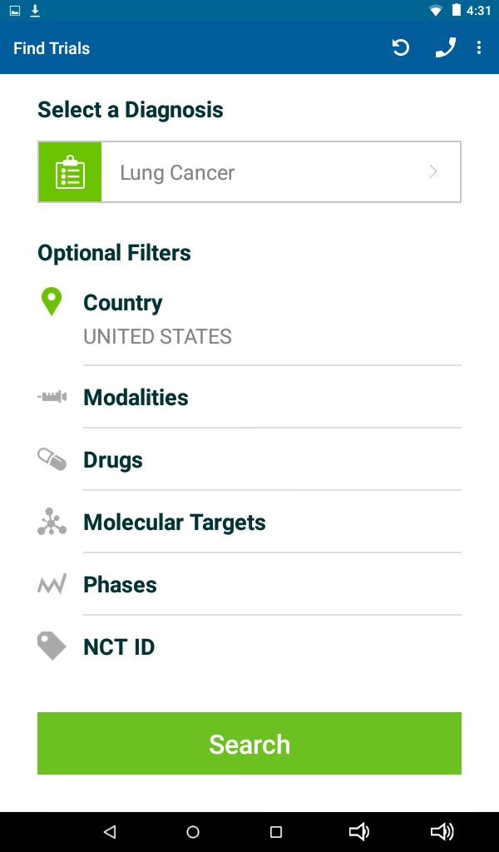Expand the Lung Cancer chevron arrow

click(433, 171)
